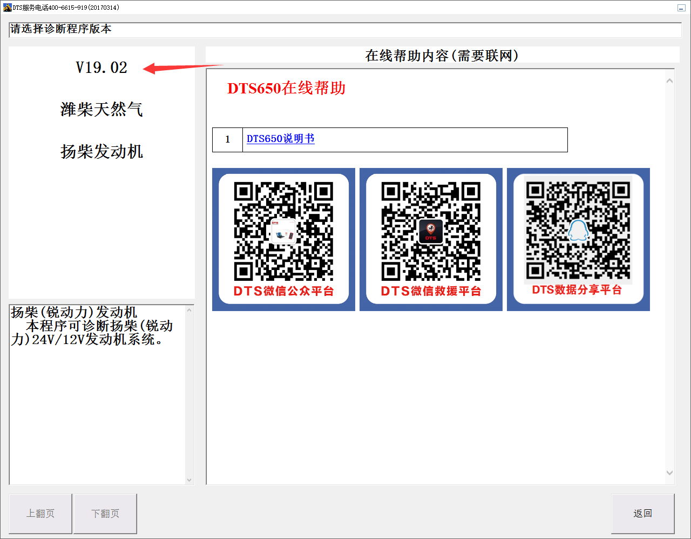Click the description box scroll up arrow

189,310
